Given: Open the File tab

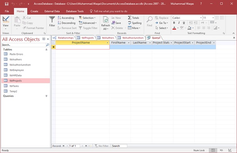Looking at the screenshot, I should [7, 11].
